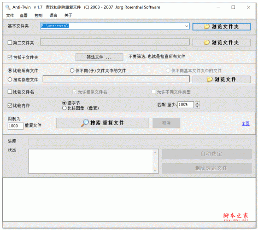Open the 查看 menu
The height and width of the screenshot is (230, 258).
pyautogui.click(x=23, y=16)
